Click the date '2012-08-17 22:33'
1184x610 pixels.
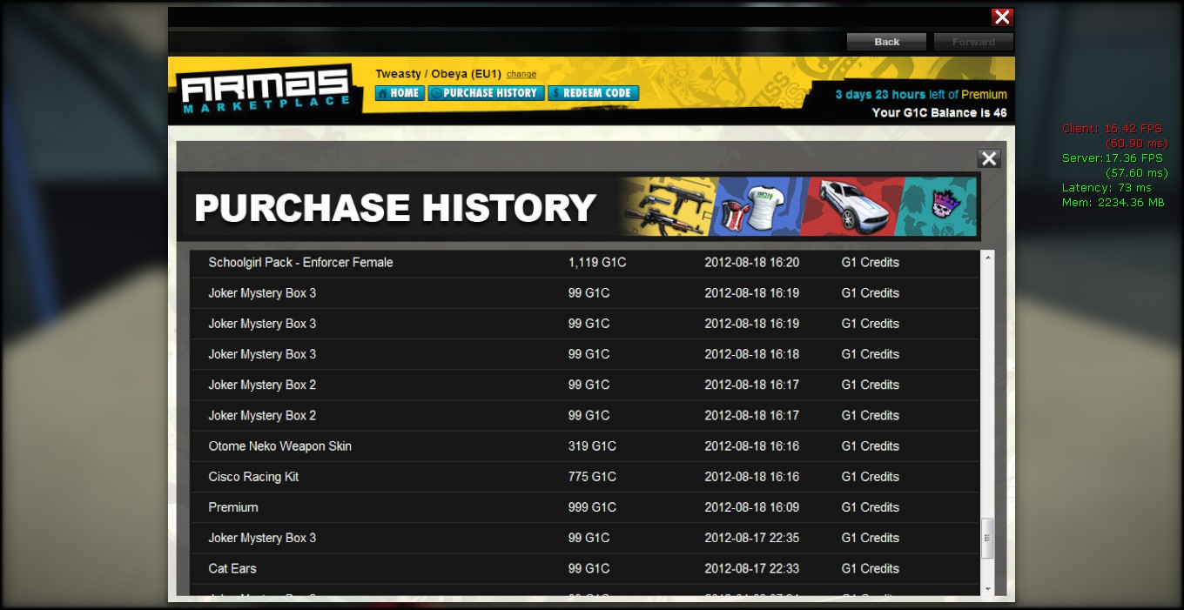point(752,568)
